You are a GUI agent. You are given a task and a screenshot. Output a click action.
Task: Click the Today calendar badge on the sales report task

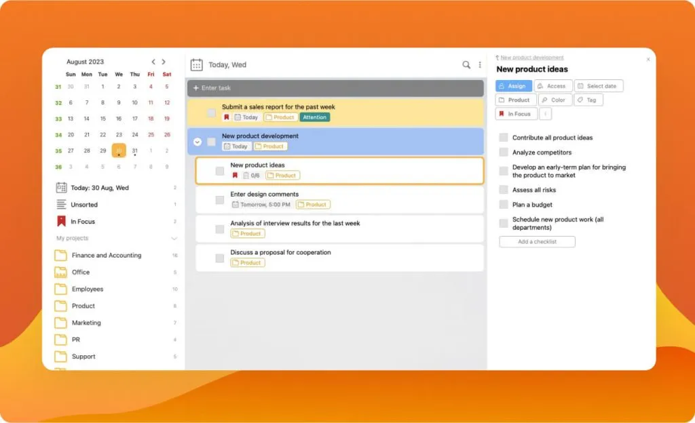[x=245, y=117]
